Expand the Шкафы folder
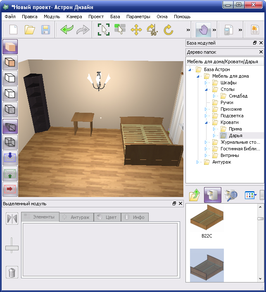Screen dimensions: 266x292 click(206, 83)
